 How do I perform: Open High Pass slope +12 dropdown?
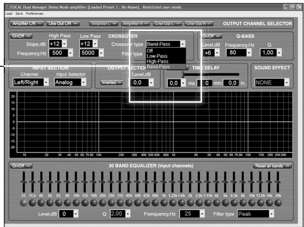(x=64, y=44)
